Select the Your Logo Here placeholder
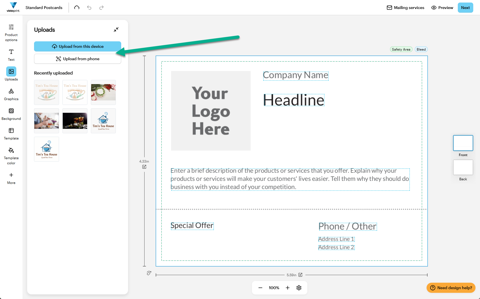Screen dimensions: 480x299 (211, 111)
